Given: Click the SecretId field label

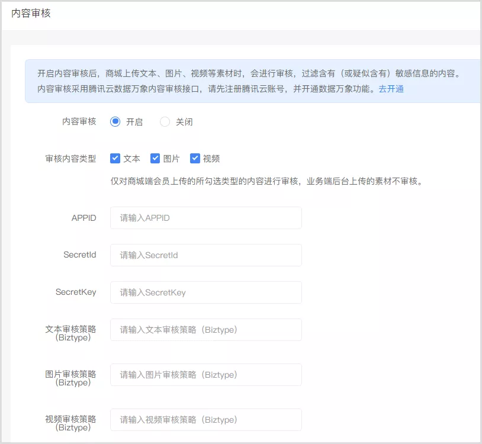Looking at the screenshot, I should [x=80, y=255].
